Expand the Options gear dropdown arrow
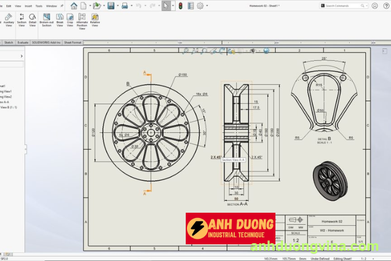The height and width of the screenshot is (261, 391). tap(208, 6)
